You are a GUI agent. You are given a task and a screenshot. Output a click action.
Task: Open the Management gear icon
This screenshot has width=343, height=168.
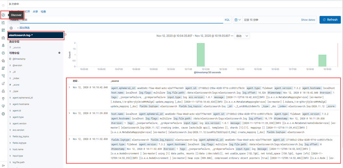pyautogui.click(x=3, y=114)
